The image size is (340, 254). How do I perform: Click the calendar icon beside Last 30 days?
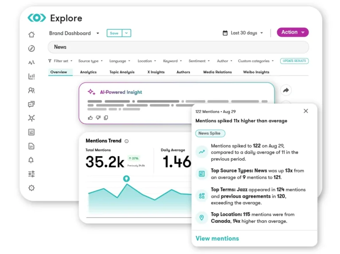click(225, 33)
